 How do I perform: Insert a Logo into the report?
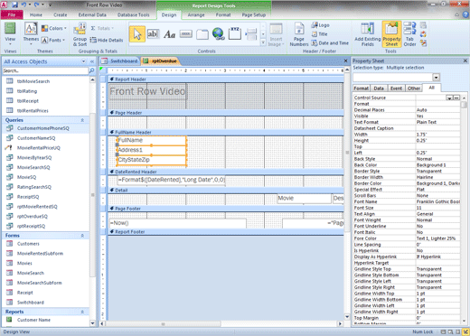click(x=320, y=25)
